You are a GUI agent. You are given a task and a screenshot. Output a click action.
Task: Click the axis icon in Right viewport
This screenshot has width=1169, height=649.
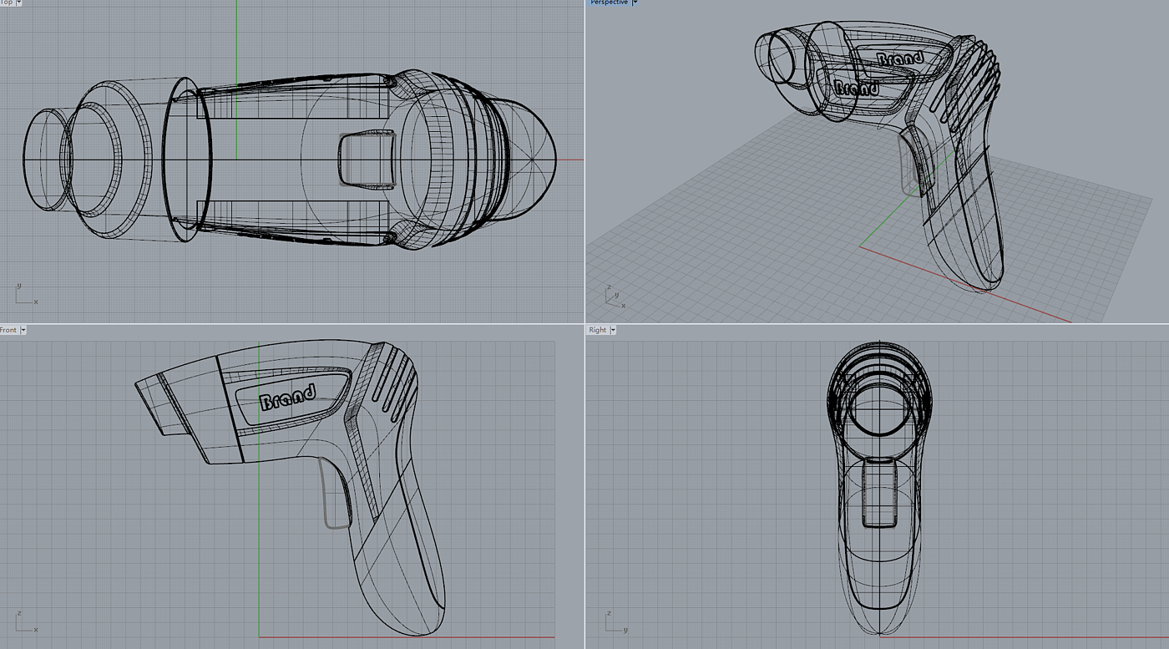point(614,623)
